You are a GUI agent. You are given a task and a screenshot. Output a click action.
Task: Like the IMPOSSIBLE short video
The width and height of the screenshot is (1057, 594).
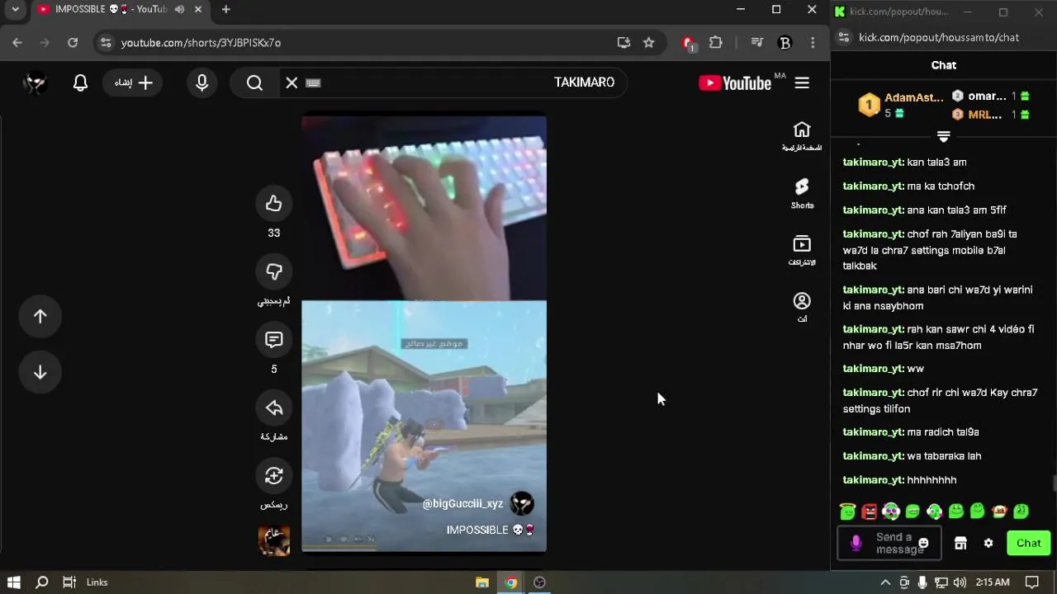click(274, 204)
